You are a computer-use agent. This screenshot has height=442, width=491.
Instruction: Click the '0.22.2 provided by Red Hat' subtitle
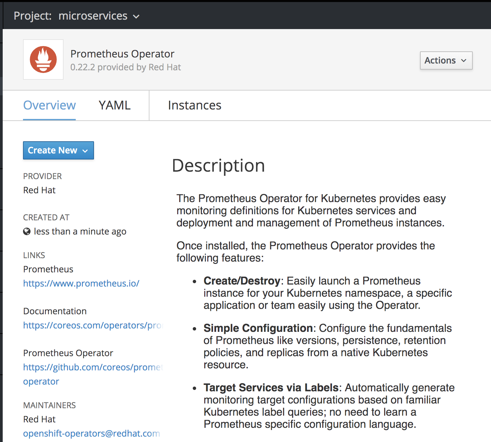125,67
